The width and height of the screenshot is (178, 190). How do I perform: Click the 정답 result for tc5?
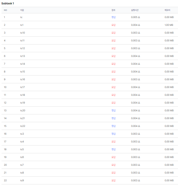(113, 149)
